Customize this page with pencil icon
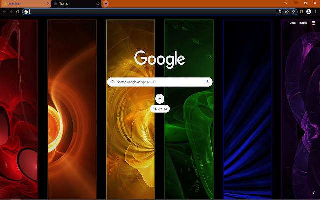 coord(314,193)
